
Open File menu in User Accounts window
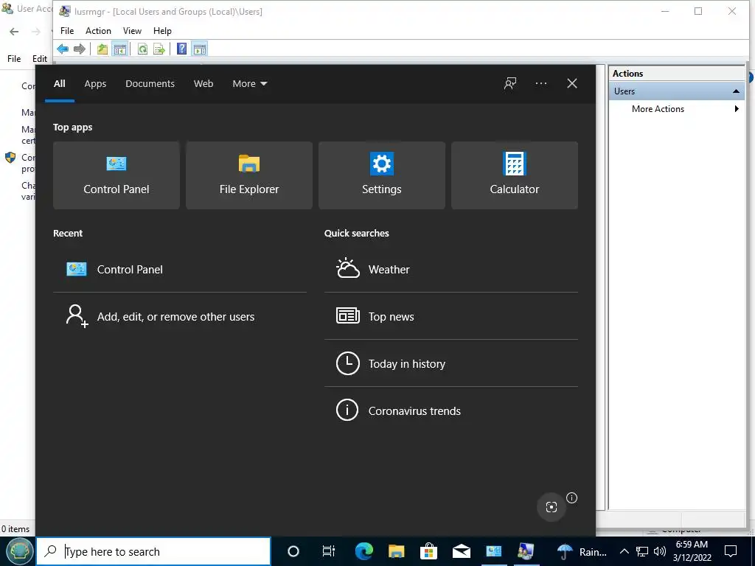[x=14, y=59]
